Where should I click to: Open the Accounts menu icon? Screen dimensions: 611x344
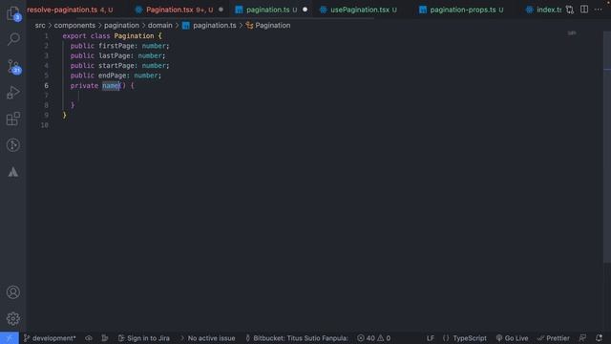click(x=12, y=292)
